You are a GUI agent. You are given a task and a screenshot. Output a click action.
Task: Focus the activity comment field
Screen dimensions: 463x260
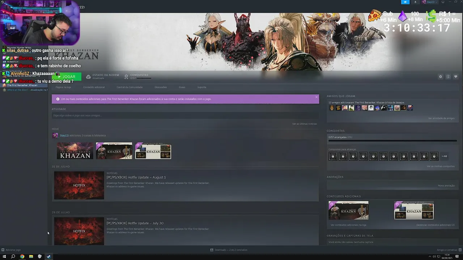[x=185, y=116]
